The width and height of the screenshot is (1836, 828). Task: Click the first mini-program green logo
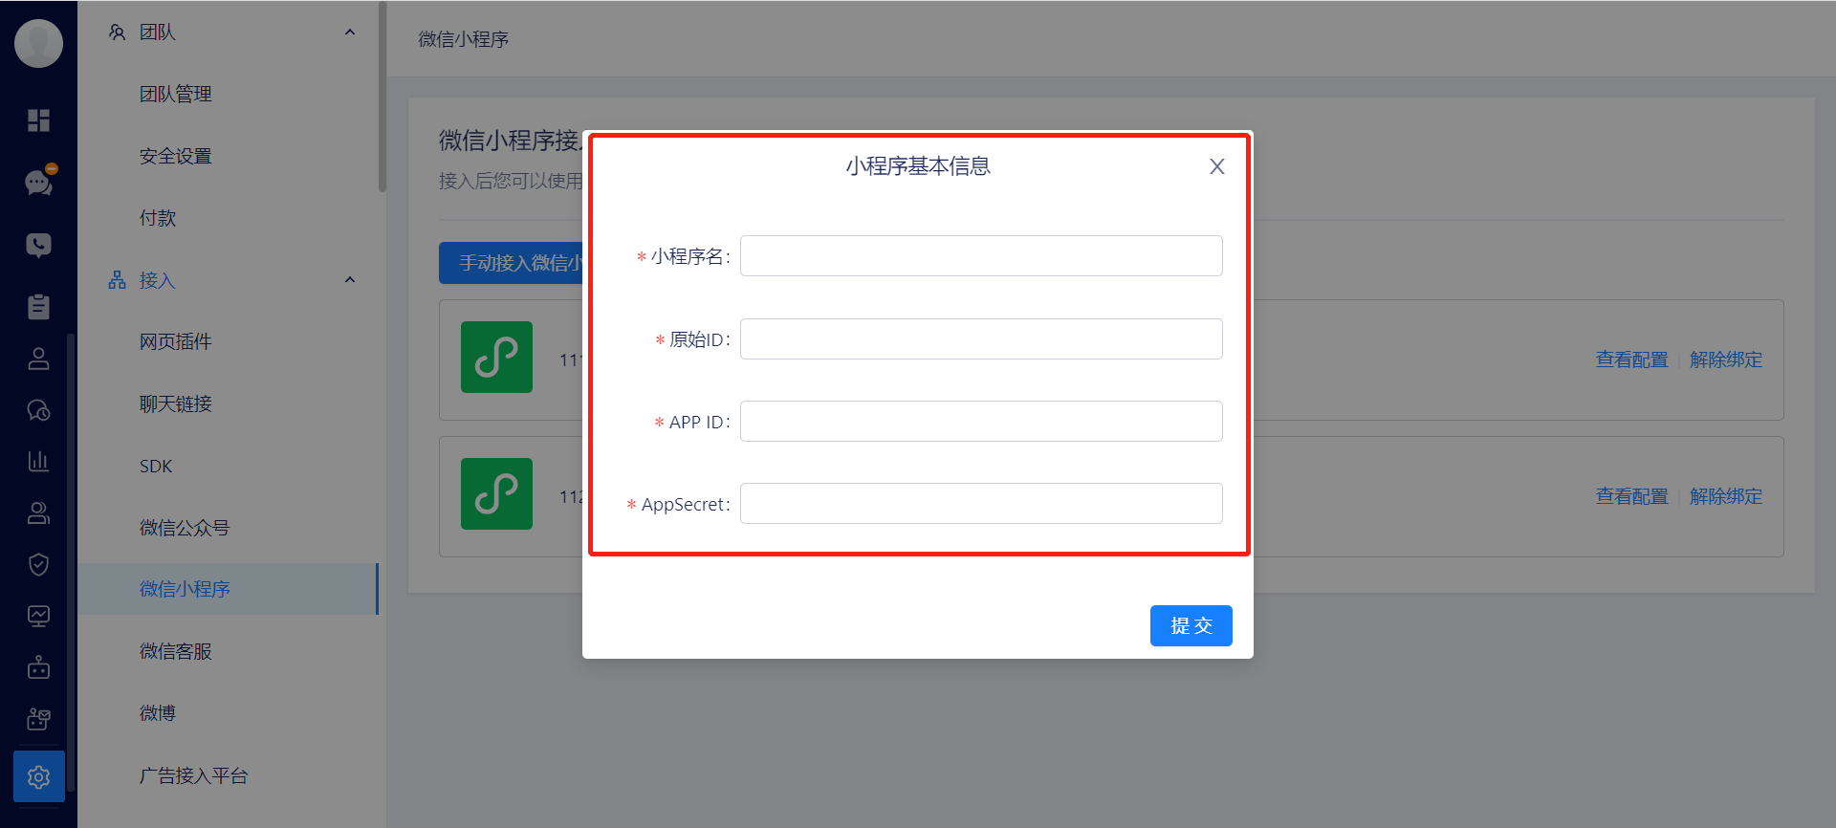496,358
